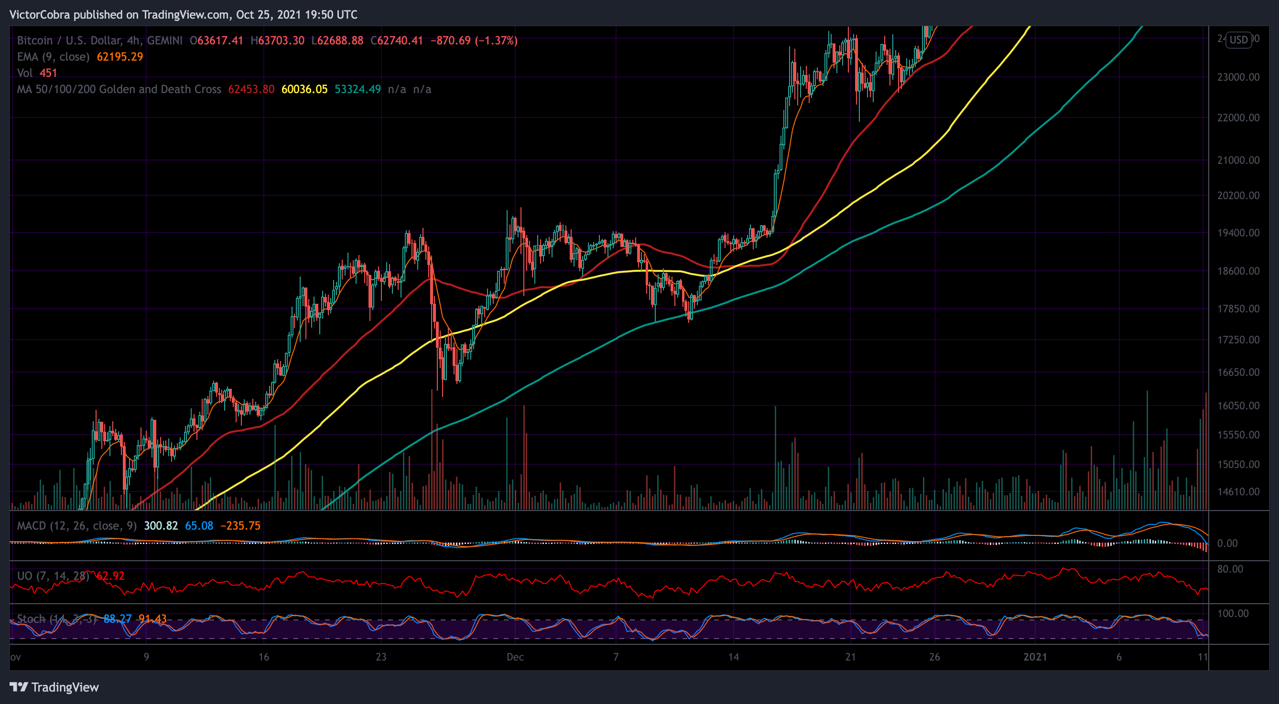Image resolution: width=1279 pixels, height=704 pixels.
Task: Click the 2021 label on time axis
Action: click(1035, 657)
